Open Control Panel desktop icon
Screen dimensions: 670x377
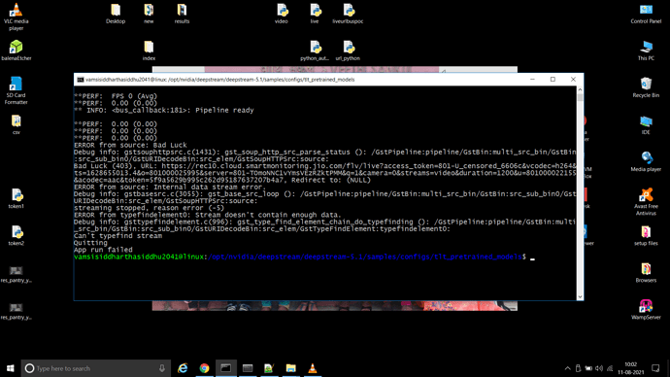pos(646,14)
